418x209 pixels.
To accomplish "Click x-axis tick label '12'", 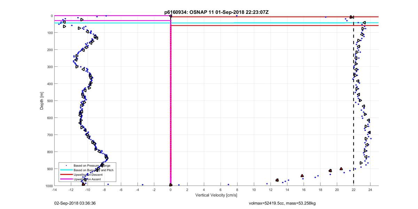I will coord(271,190).
